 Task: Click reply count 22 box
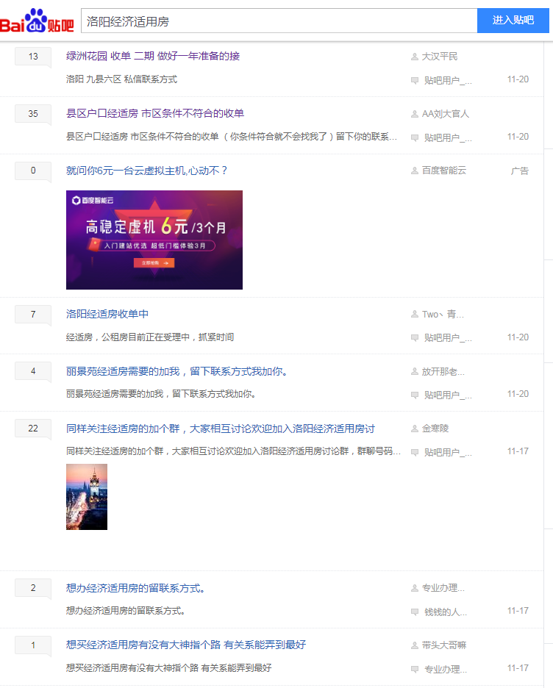click(33, 429)
